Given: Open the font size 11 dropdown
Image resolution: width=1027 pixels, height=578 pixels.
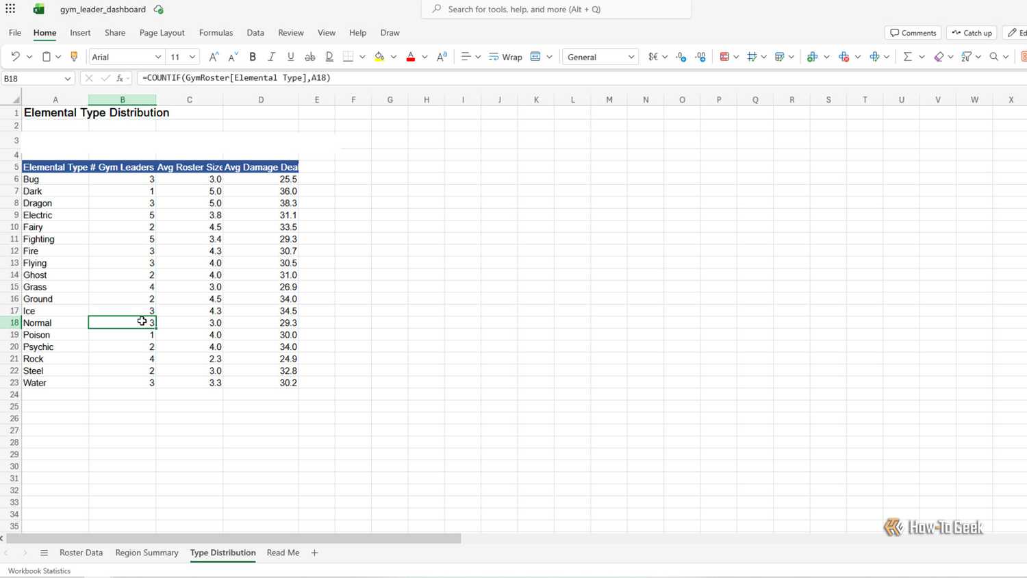Looking at the screenshot, I should [192, 57].
